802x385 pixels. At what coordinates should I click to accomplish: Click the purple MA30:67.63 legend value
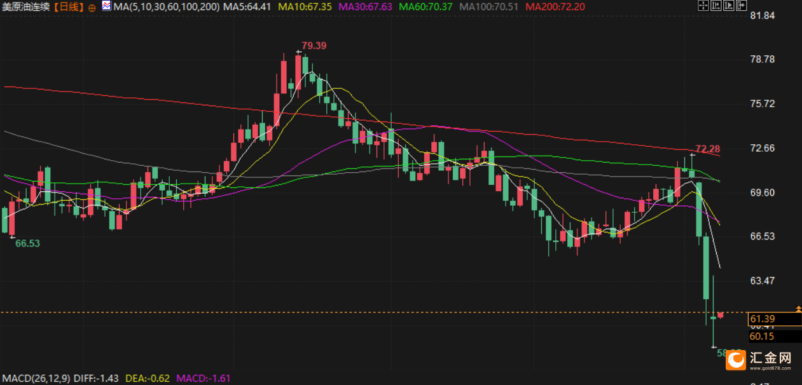(365, 8)
